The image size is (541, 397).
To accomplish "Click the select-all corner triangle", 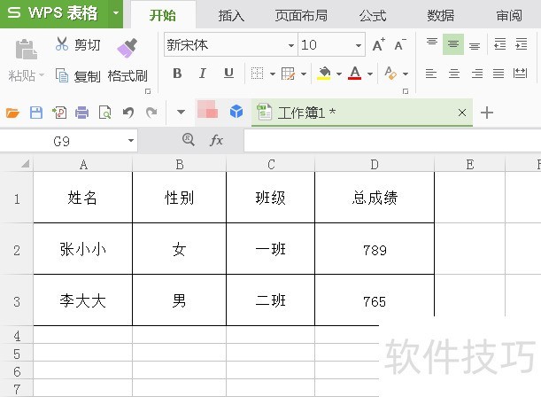I will pyautogui.click(x=25, y=163).
